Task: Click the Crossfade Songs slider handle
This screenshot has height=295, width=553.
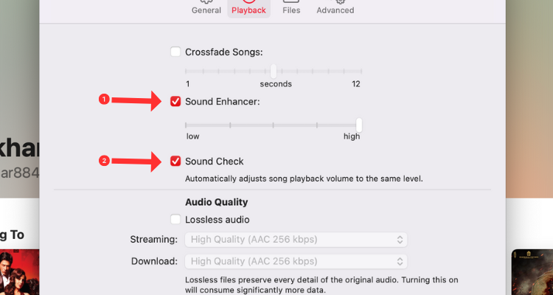Action: 274,71
